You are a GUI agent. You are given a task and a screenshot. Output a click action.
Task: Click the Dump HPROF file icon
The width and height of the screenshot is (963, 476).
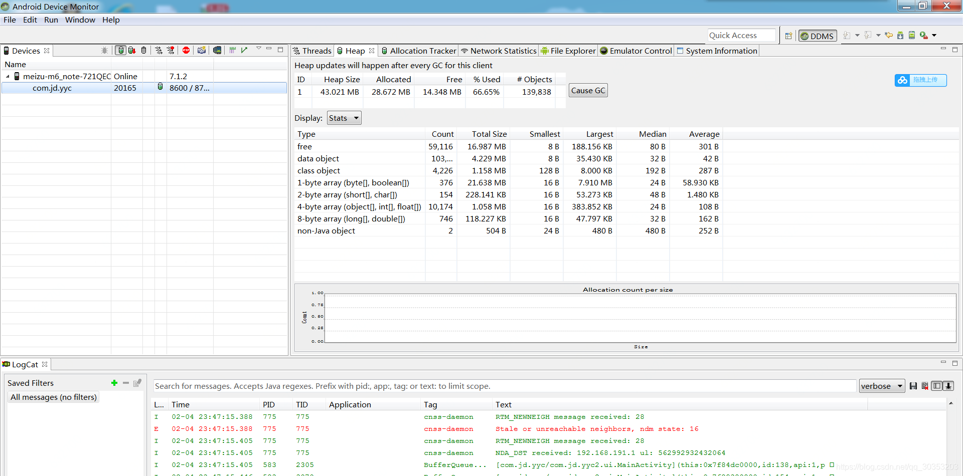pyautogui.click(x=132, y=50)
